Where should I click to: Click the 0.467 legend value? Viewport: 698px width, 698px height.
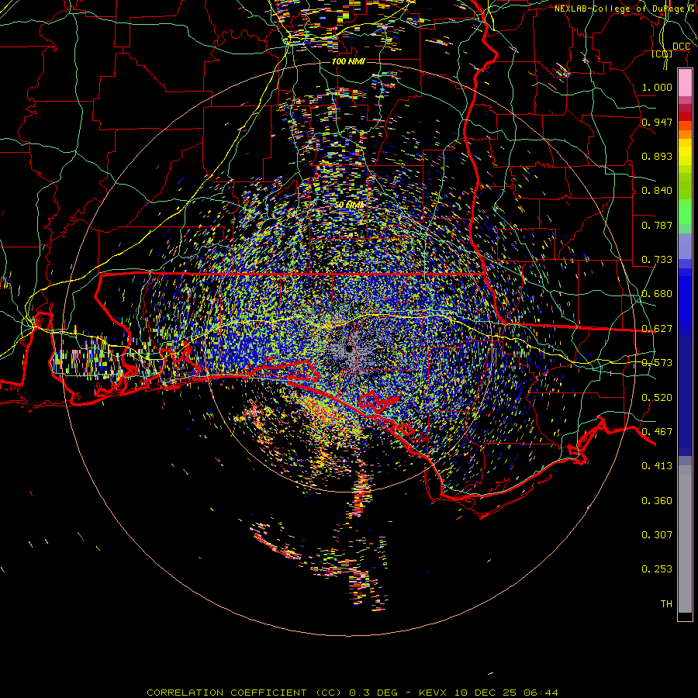coord(657,432)
